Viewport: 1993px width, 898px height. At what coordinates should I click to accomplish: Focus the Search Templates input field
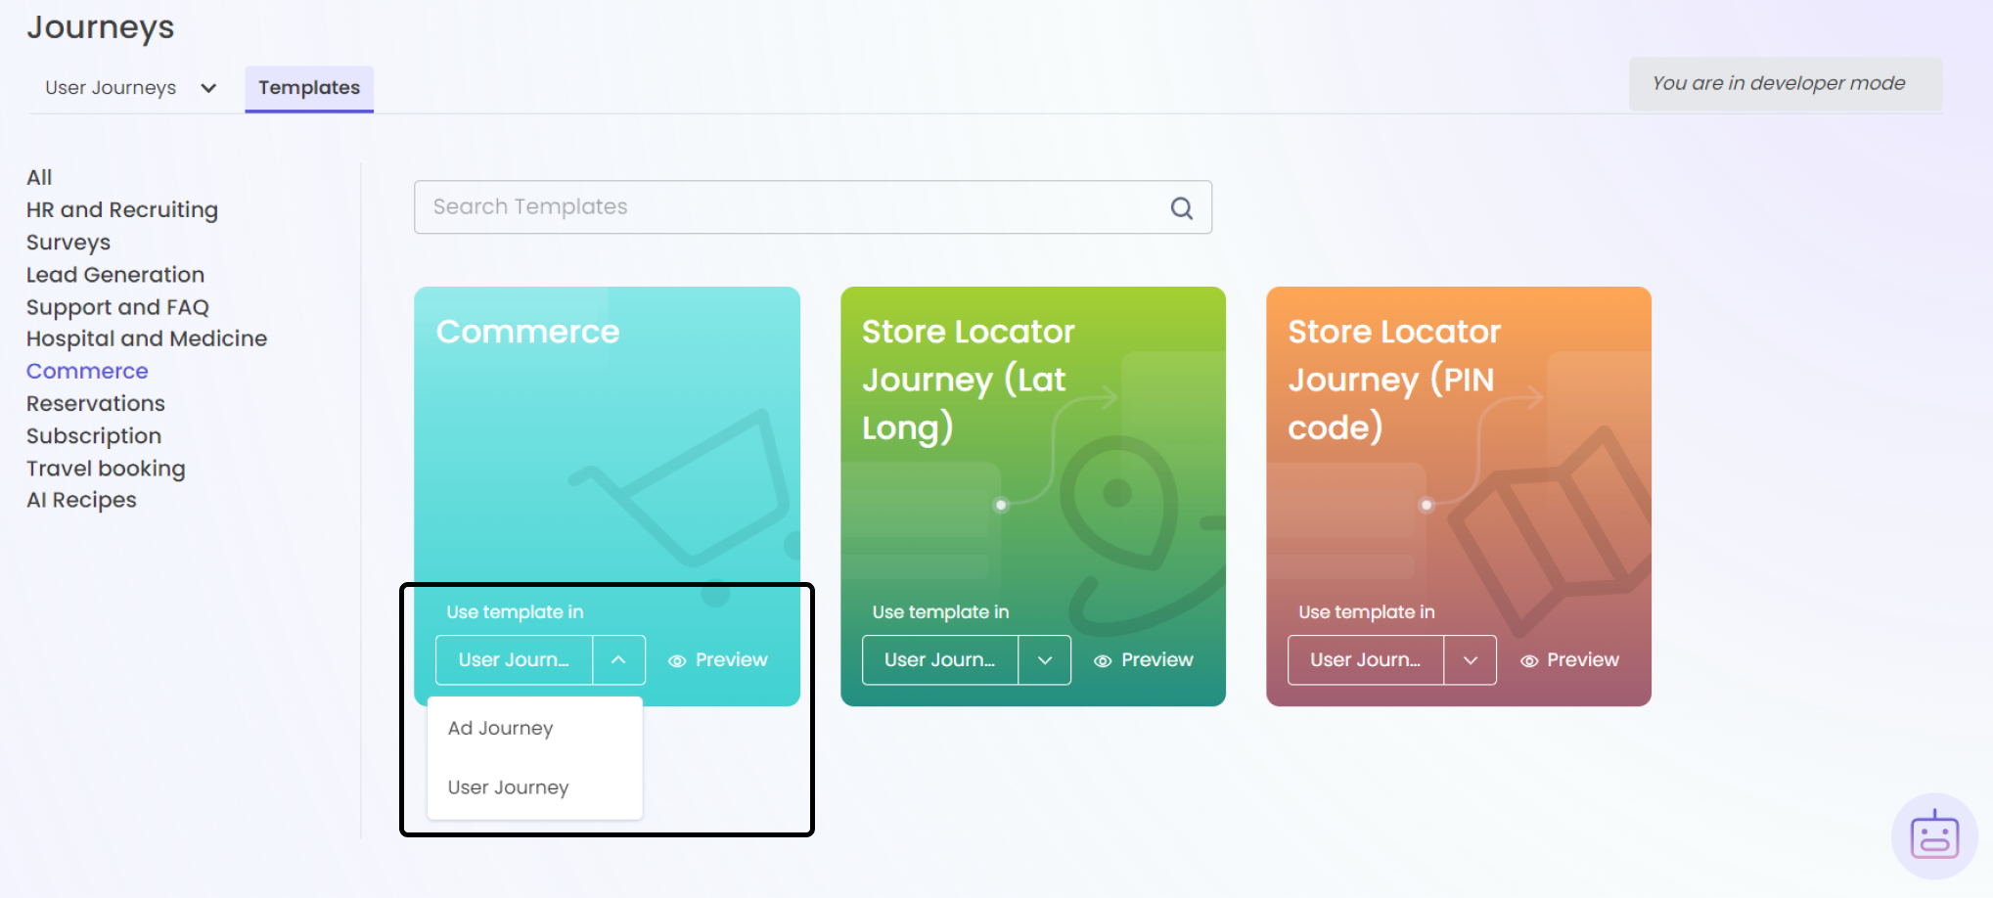(813, 207)
